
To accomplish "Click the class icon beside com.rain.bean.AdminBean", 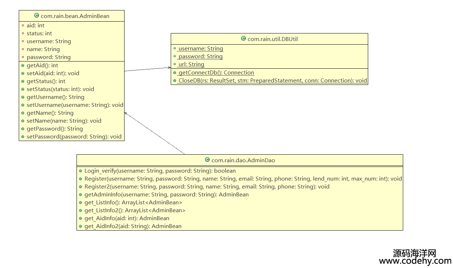I will (36, 16).
